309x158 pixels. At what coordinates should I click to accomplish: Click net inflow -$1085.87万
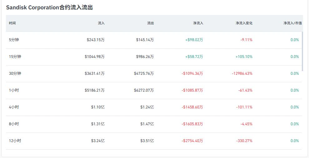point(192,90)
